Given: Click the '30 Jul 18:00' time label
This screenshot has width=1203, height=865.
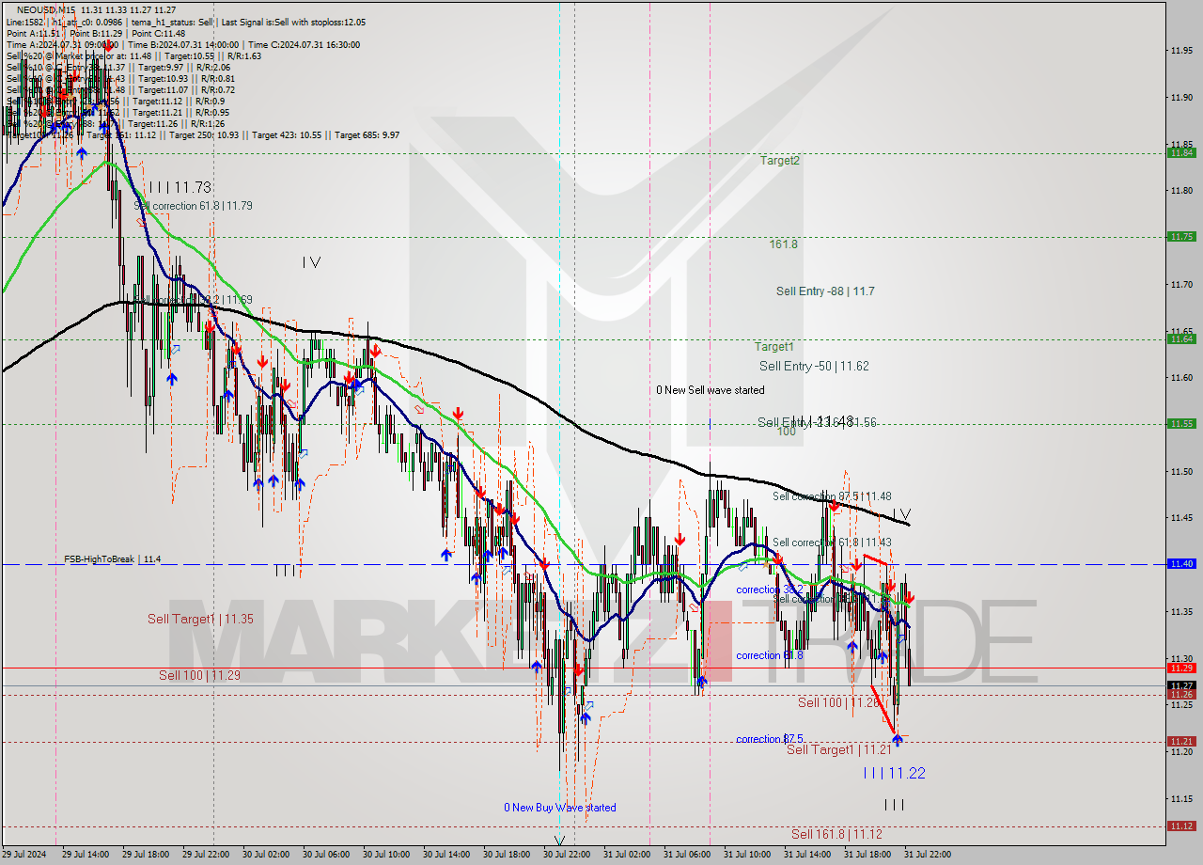Looking at the screenshot, I should [x=507, y=855].
